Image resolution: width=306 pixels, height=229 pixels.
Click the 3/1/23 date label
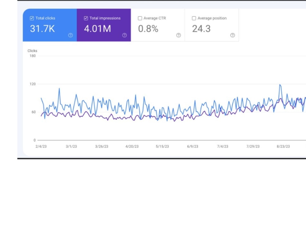click(71, 147)
